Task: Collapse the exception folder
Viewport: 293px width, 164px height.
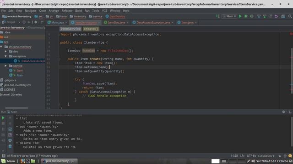Action: (x=5, y=56)
